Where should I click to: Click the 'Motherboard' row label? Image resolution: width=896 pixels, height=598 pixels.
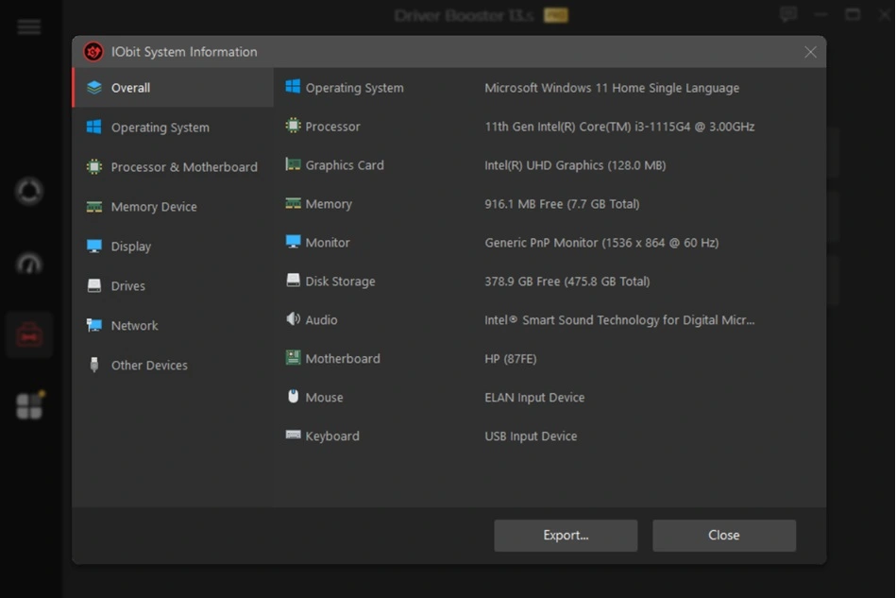[x=343, y=358]
